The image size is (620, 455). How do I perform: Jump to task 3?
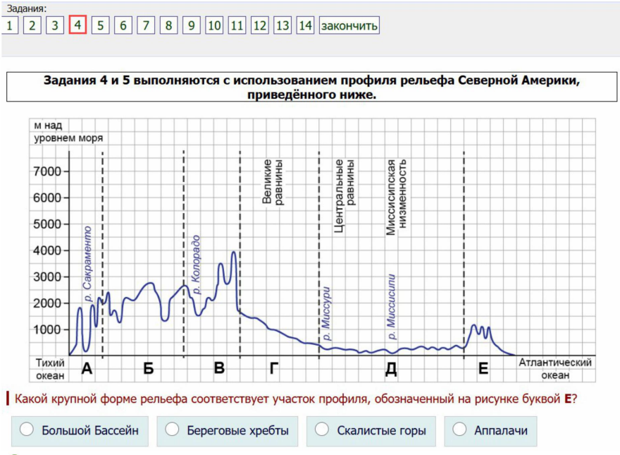pos(55,26)
